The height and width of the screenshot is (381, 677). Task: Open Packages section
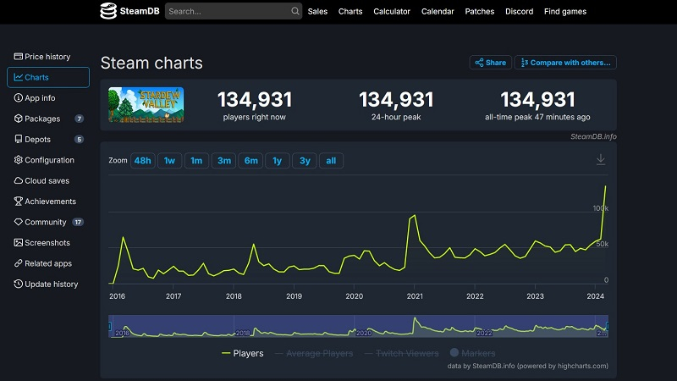click(x=48, y=119)
